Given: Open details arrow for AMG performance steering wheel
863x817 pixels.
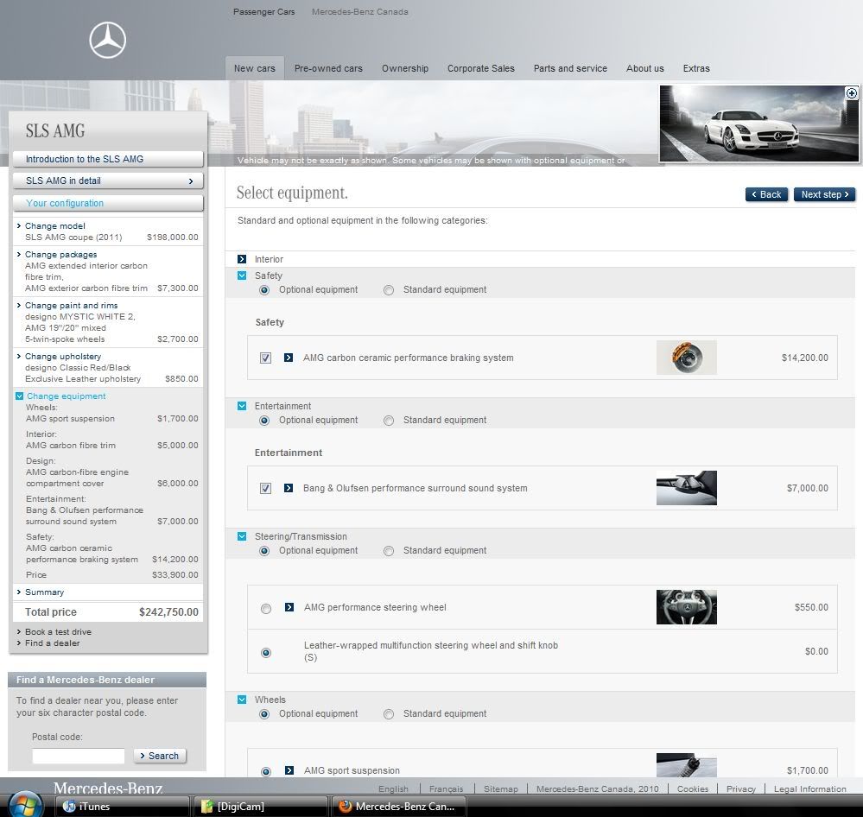Looking at the screenshot, I should [x=289, y=607].
